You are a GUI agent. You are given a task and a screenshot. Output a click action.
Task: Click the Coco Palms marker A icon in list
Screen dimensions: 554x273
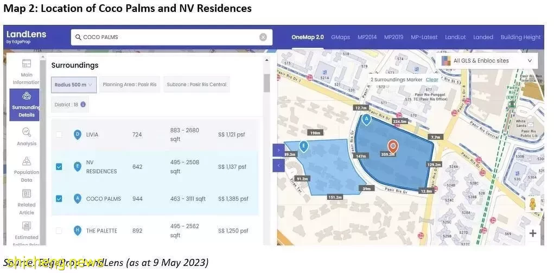(x=78, y=199)
